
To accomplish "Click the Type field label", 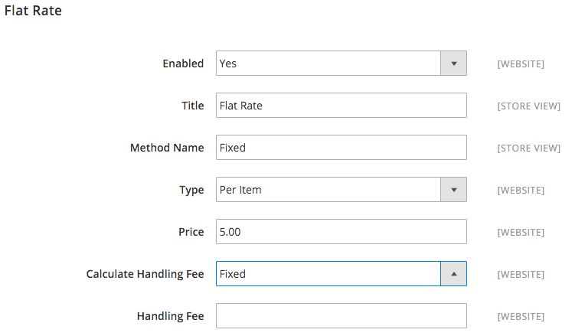I will click(x=191, y=190).
